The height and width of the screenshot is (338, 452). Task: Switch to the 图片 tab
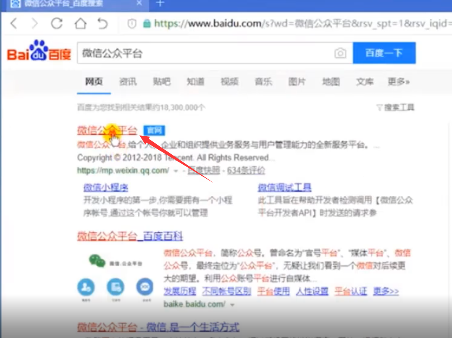pyautogui.click(x=297, y=82)
